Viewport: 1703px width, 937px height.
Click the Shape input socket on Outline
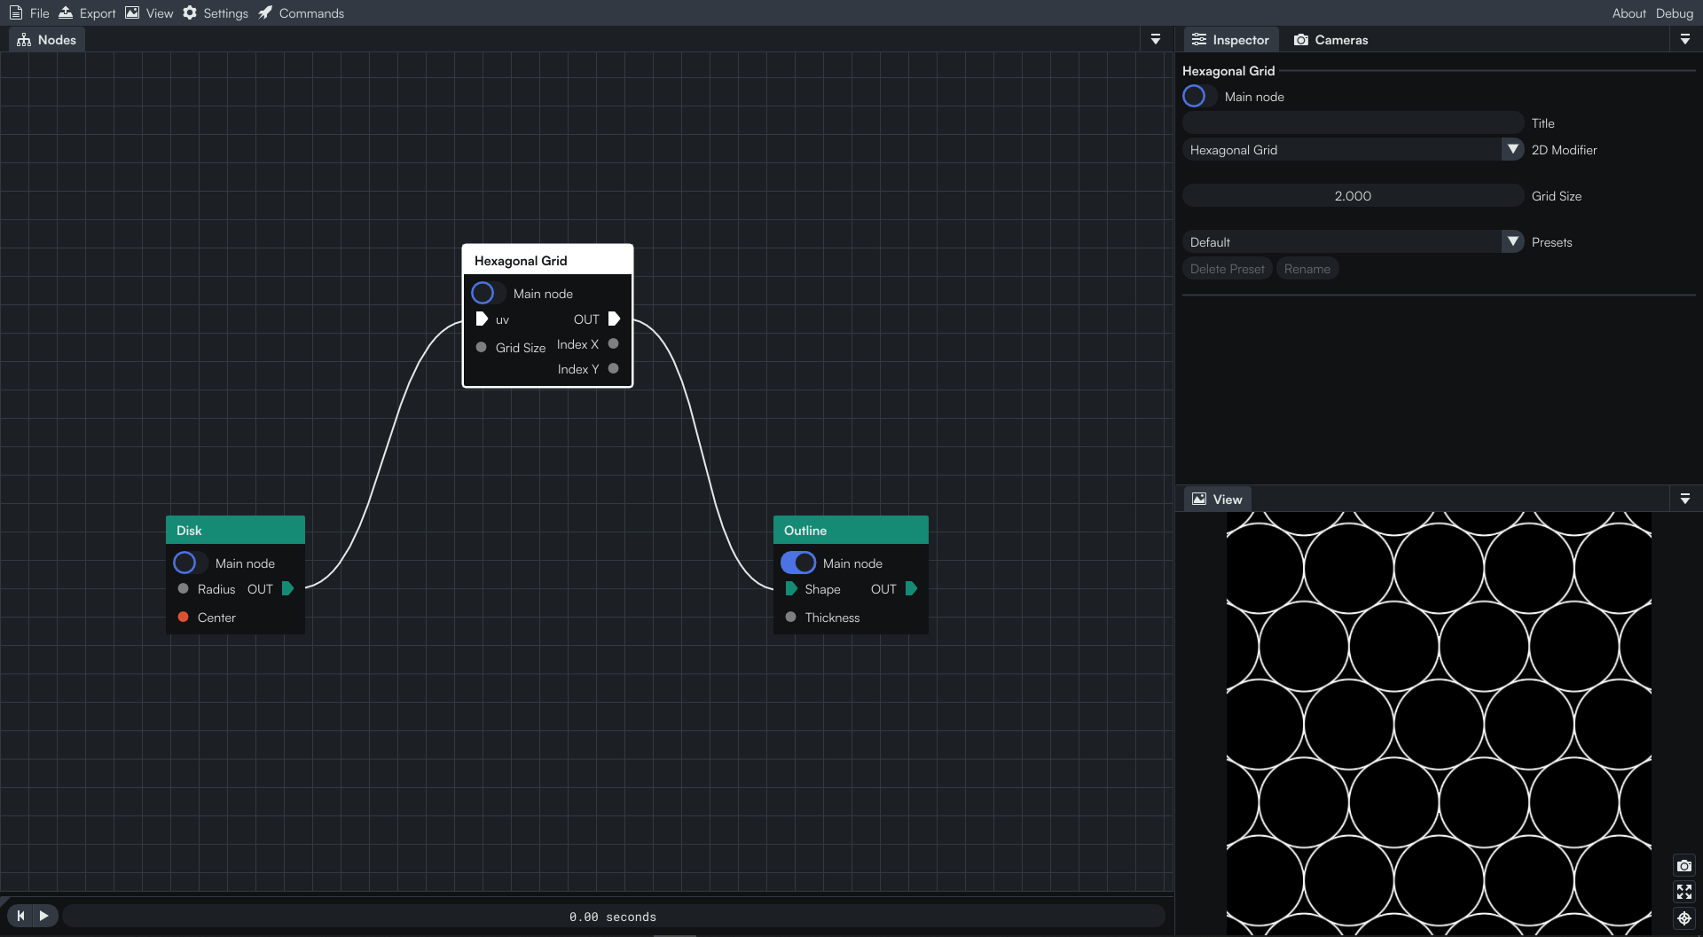pos(791,588)
